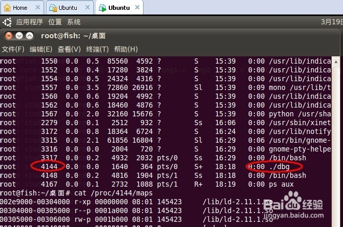343x227 pixels.
Task: Click address 00305000-00306000 in maps output
Action: [35, 219]
